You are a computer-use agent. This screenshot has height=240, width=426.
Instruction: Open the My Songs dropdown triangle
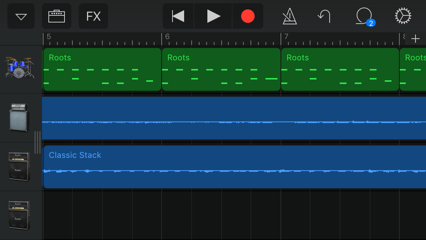coord(21,16)
